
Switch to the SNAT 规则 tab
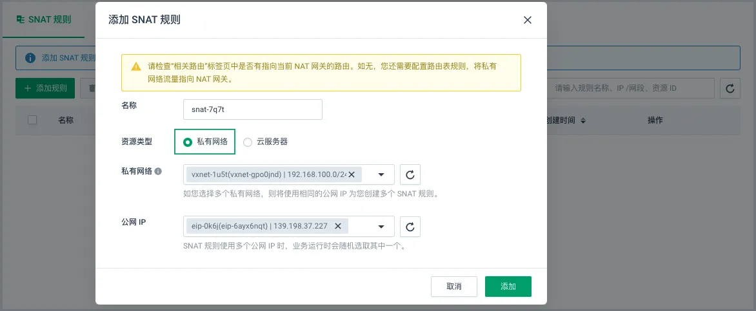point(43,19)
